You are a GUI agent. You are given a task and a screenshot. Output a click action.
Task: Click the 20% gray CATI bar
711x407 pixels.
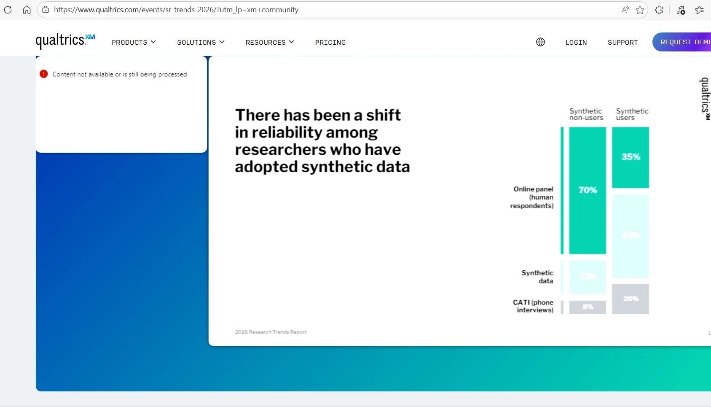pyautogui.click(x=631, y=299)
